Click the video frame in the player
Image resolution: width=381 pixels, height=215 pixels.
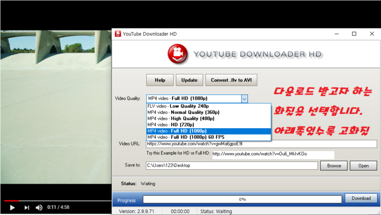56,107
